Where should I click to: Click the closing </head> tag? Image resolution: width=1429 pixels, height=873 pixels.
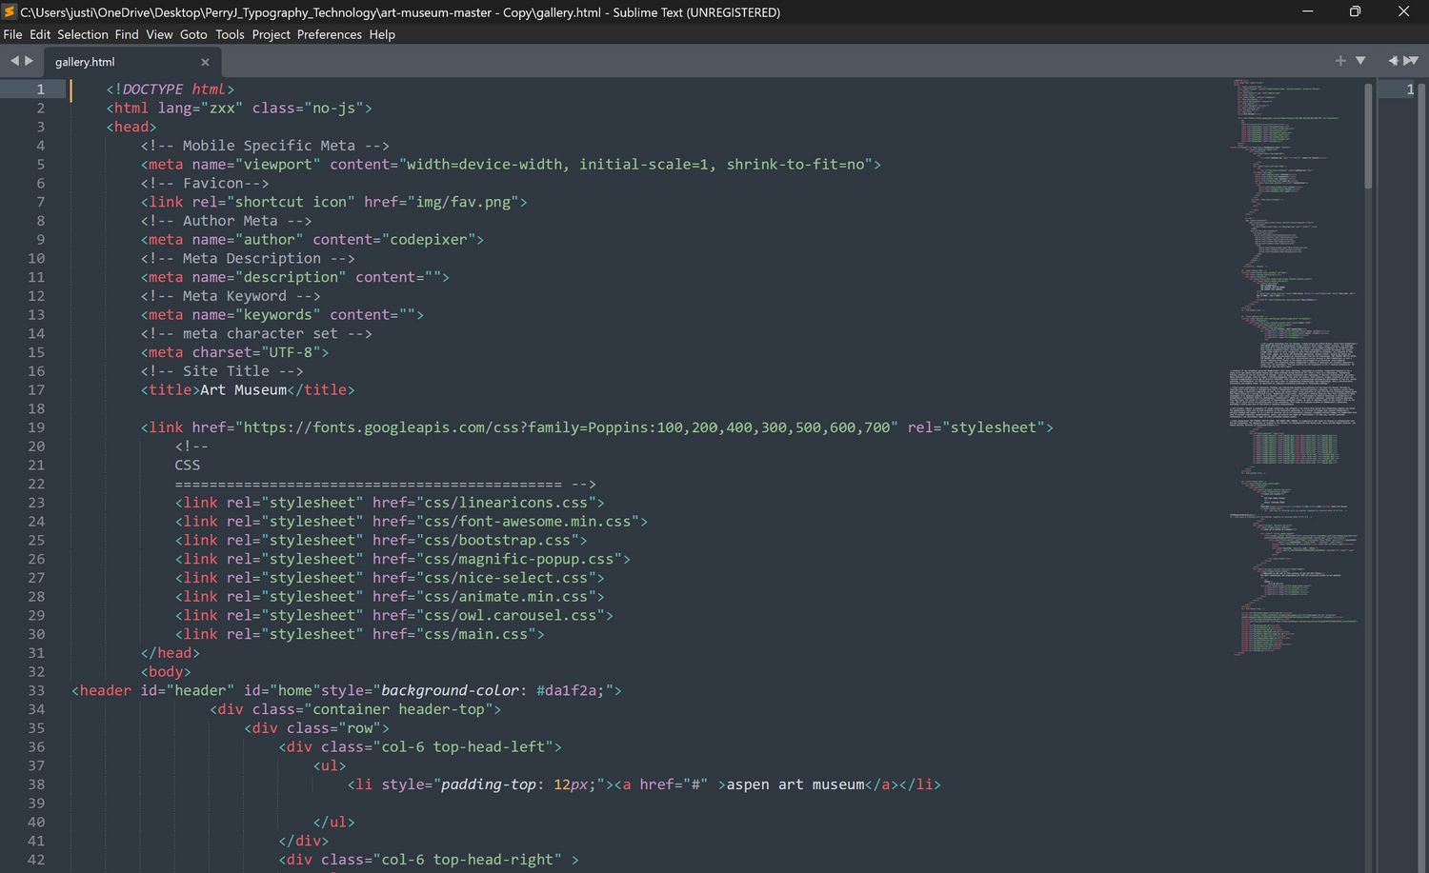[x=171, y=653]
